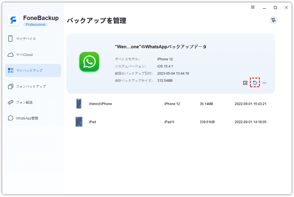Open WhatsApp管理 in the sidebar
This screenshot has height=197, width=294.
[33, 118]
